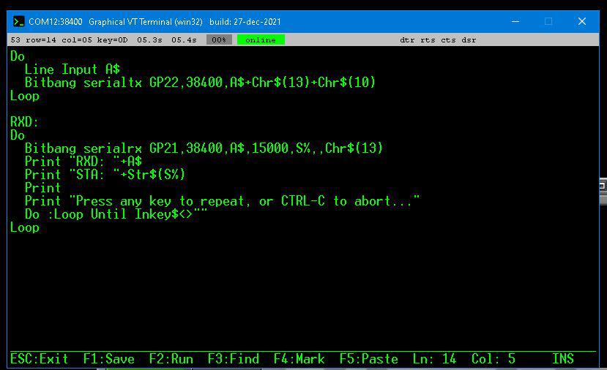Click the dsr signal indicator
This screenshot has width=607, height=370.
tap(469, 39)
